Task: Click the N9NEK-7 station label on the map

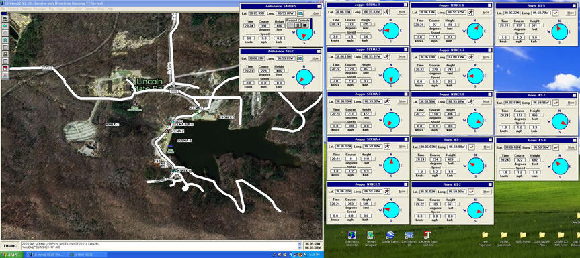Action: point(112,124)
